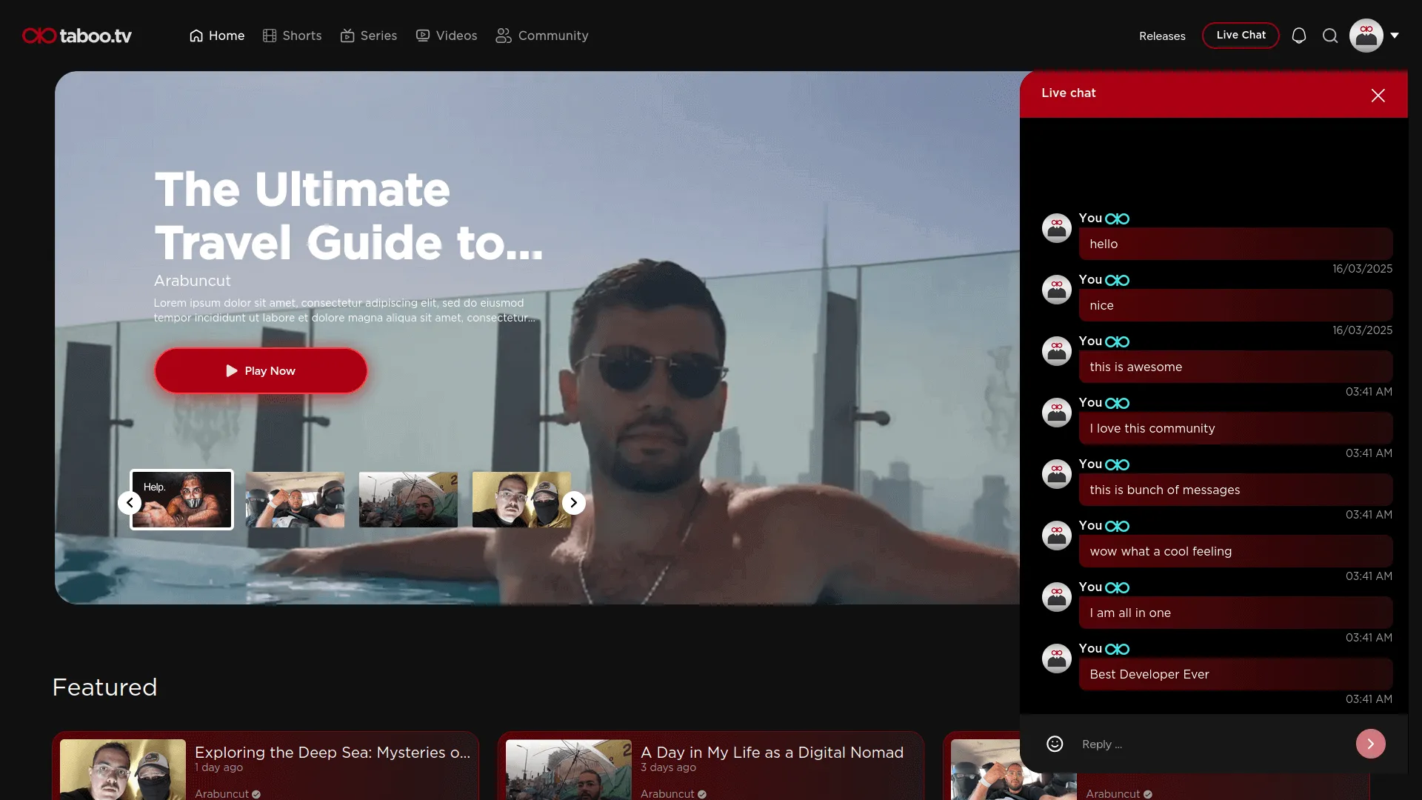Viewport: 1422px width, 800px height.
Task: Open 'A Day in My Life' video card
Action: [x=771, y=753]
